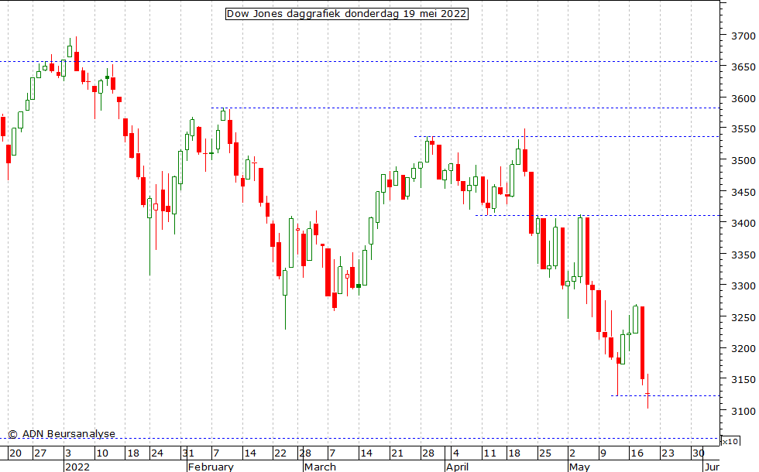Pick the date label '22' on the time axis
Image resolution: width=759 pixels, height=472 pixels.
(x=280, y=453)
